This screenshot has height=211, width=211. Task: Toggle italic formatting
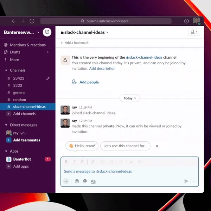pyautogui.click(x=74, y=162)
